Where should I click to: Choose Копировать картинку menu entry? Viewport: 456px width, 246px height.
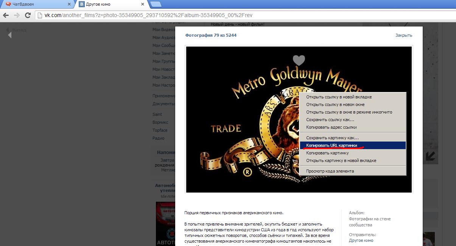click(353, 153)
